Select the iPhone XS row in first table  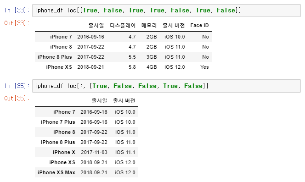[x=123, y=67]
